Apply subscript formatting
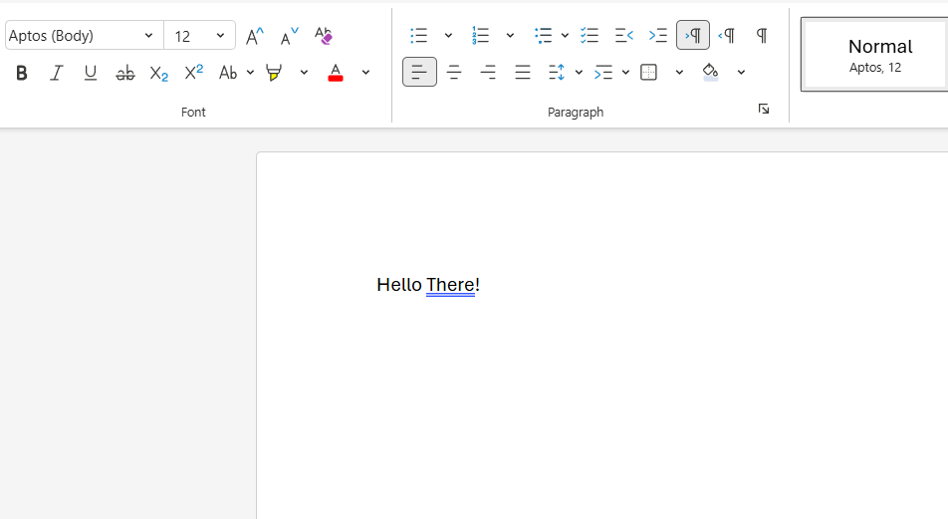Image resolution: width=948 pixels, height=519 pixels. tap(159, 73)
